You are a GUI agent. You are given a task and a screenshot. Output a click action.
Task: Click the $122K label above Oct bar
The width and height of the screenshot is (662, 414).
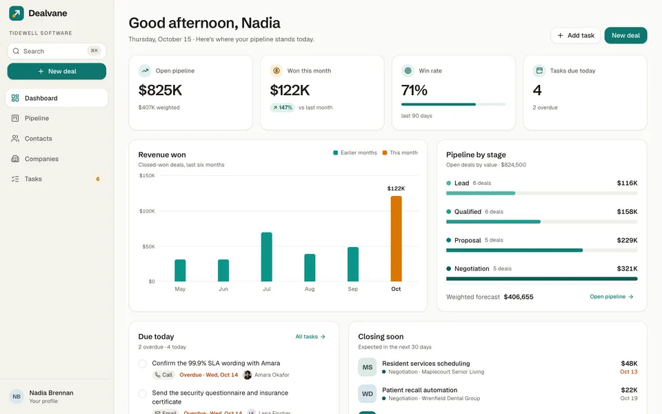396,188
